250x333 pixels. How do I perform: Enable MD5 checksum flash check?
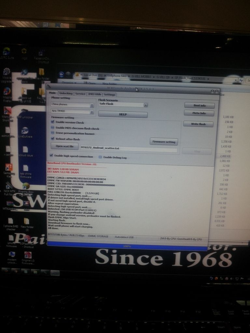click(53, 128)
